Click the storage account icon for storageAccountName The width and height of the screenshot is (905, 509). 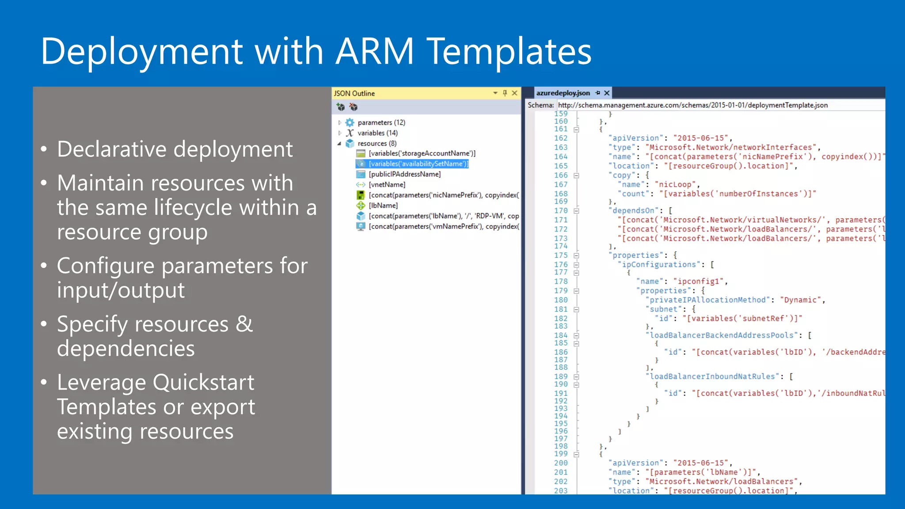[361, 153]
